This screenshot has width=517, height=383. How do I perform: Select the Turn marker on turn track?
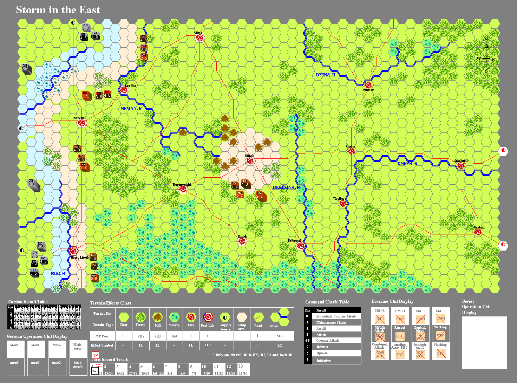click(95, 371)
